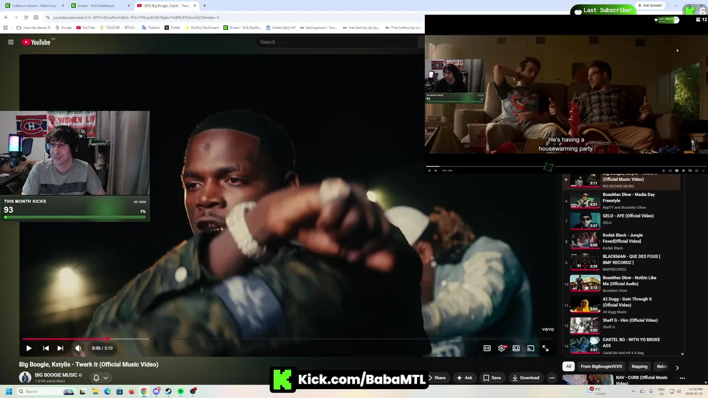
Task: Open BIG BOOGIE MUSIC channel name link
Action: 56,375
